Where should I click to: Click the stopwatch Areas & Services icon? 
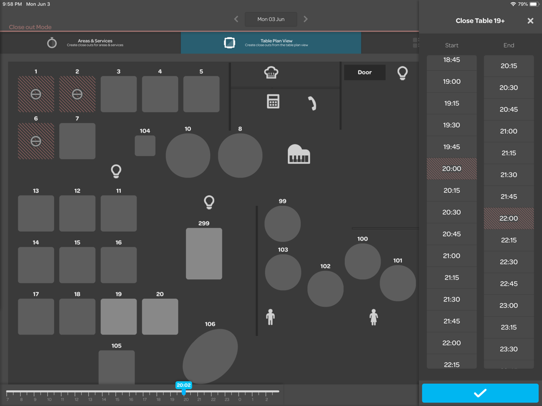(x=52, y=43)
